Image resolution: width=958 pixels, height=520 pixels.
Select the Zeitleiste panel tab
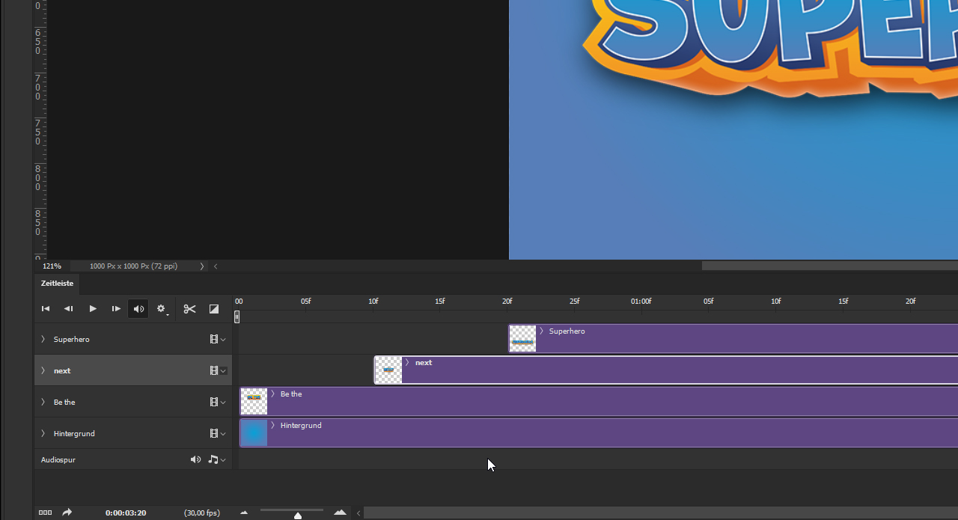58,284
